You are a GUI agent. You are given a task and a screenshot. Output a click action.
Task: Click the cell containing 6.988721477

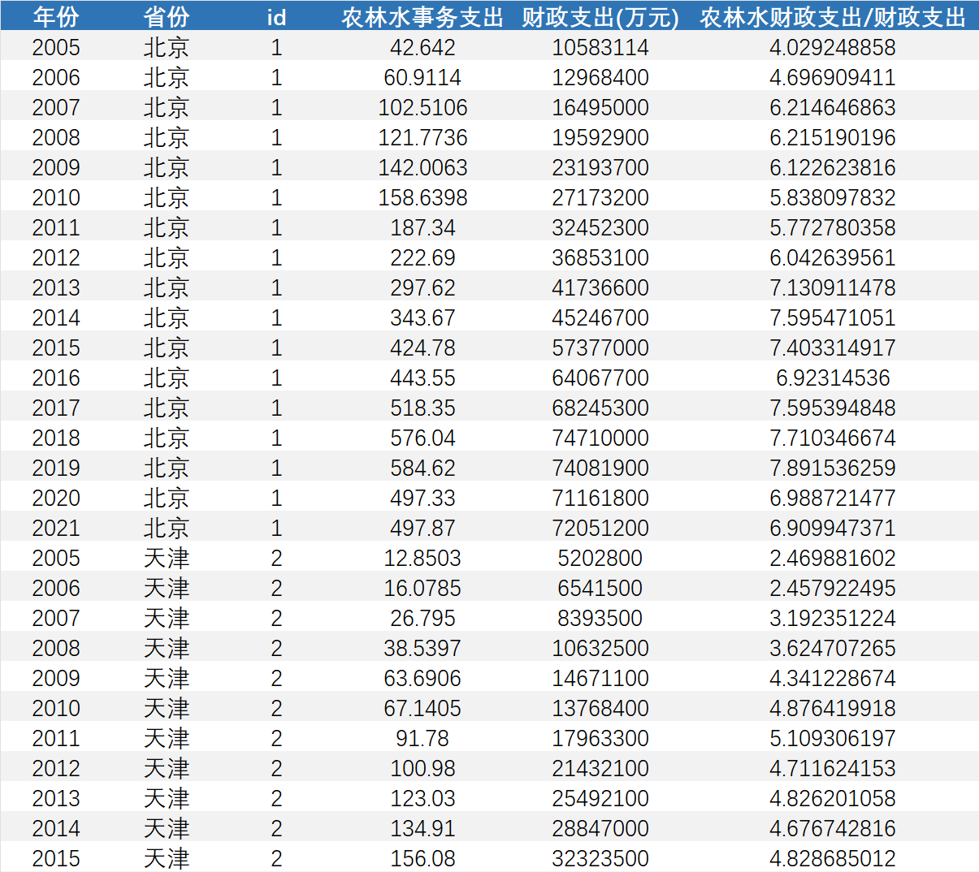coord(833,499)
